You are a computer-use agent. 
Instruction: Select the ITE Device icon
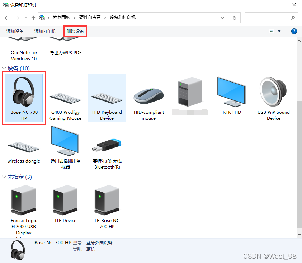65,204
